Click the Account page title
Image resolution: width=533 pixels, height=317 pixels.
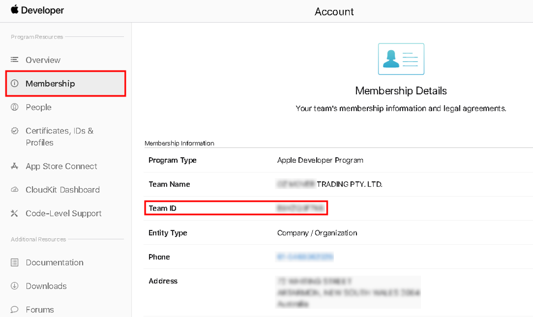click(x=334, y=12)
